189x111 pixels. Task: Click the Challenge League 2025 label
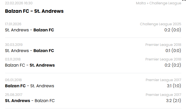160,24
